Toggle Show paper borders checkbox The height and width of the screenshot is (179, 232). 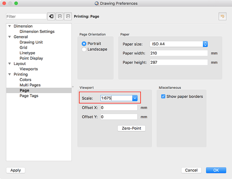coord(163,96)
